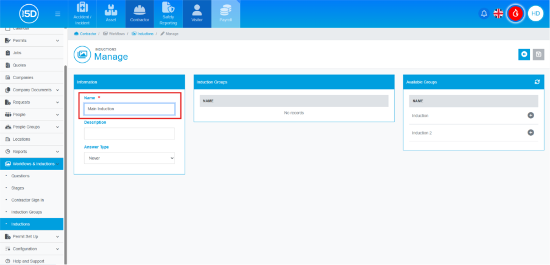Add Induction 2 group with plus icon
This screenshot has width=550, height=265.
[530, 132]
